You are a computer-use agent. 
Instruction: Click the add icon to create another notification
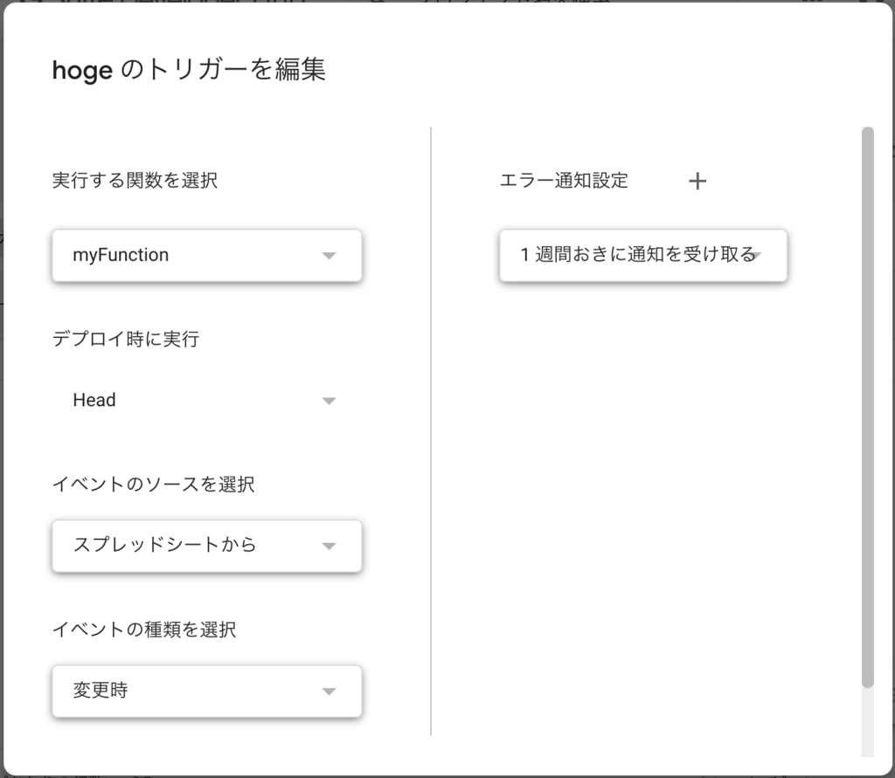[698, 181]
